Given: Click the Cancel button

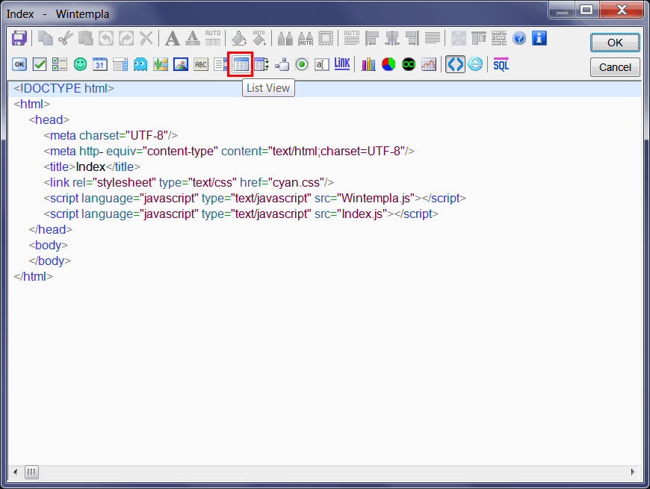Looking at the screenshot, I should [x=615, y=67].
